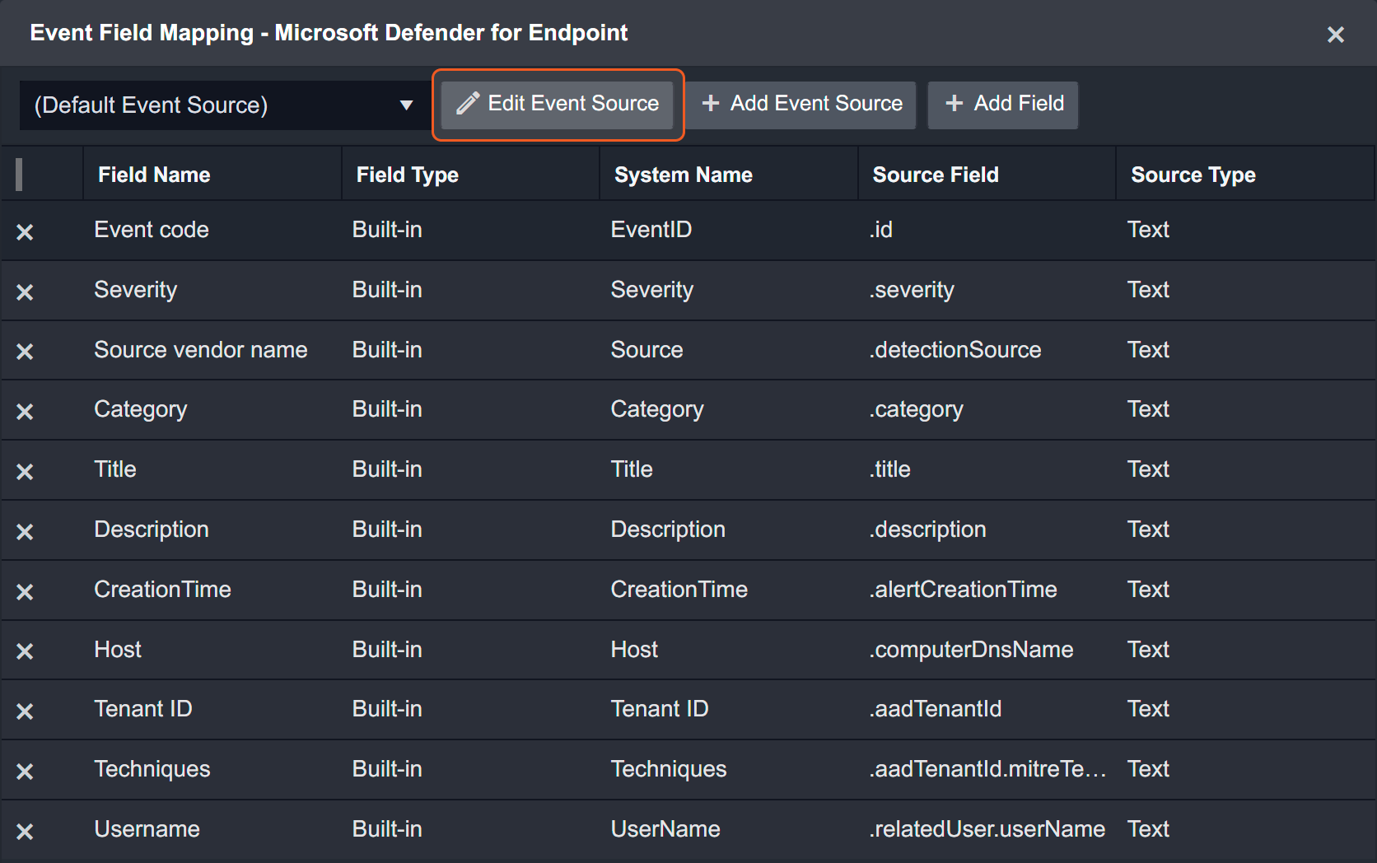Remove the Title field row
1377x863 pixels.
pyautogui.click(x=25, y=472)
